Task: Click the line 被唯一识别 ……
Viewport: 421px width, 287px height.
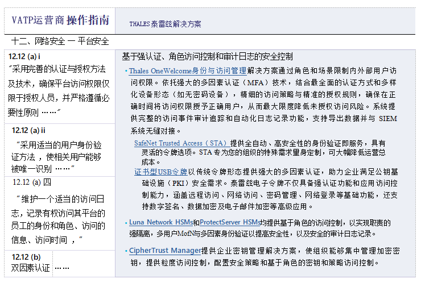Action: pos(43,169)
